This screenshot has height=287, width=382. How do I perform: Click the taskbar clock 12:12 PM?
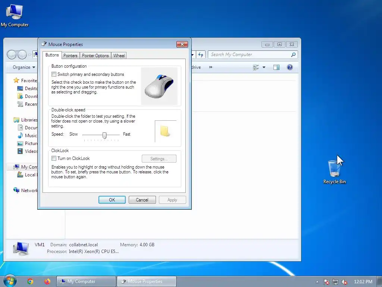(x=363, y=282)
